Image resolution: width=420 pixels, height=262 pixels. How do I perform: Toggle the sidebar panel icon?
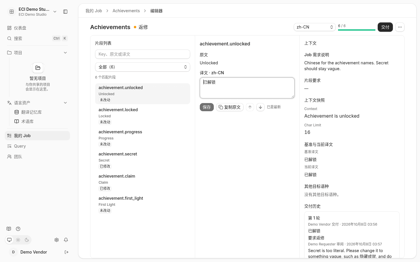tap(65, 12)
